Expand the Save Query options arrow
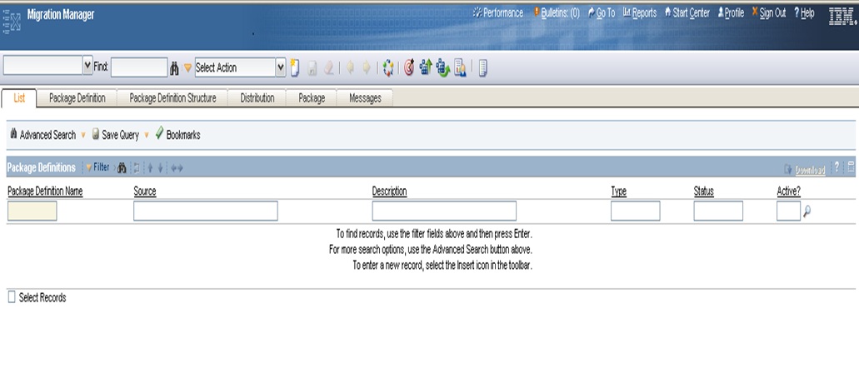Screen dimensions: 859x383 coord(147,135)
